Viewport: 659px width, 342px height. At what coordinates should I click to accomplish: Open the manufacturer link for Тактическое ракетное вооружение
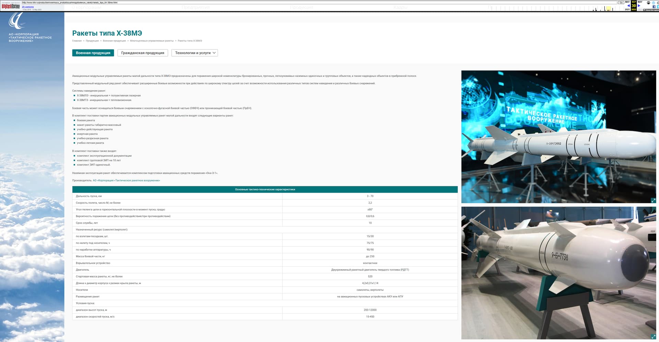point(126,180)
